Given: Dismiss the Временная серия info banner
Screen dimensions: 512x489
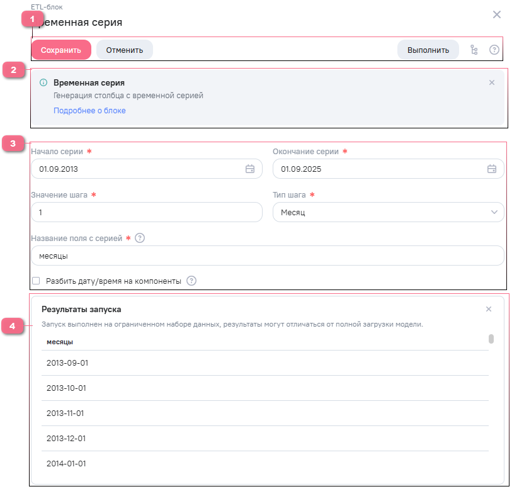Looking at the screenshot, I should pyautogui.click(x=492, y=82).
